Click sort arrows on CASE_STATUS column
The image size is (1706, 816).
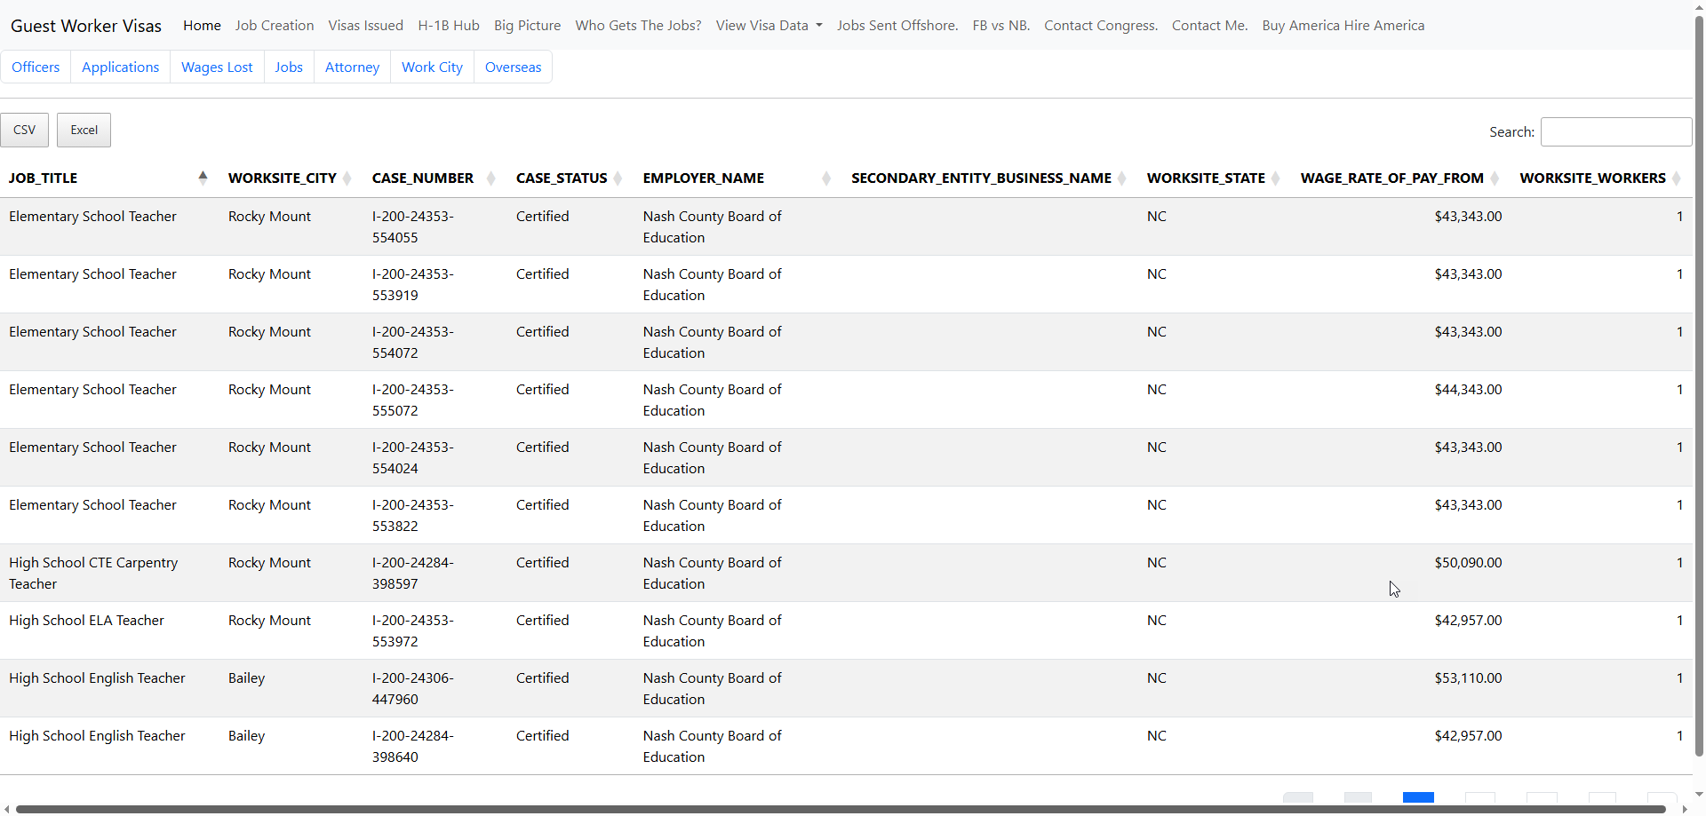(618, 178)
